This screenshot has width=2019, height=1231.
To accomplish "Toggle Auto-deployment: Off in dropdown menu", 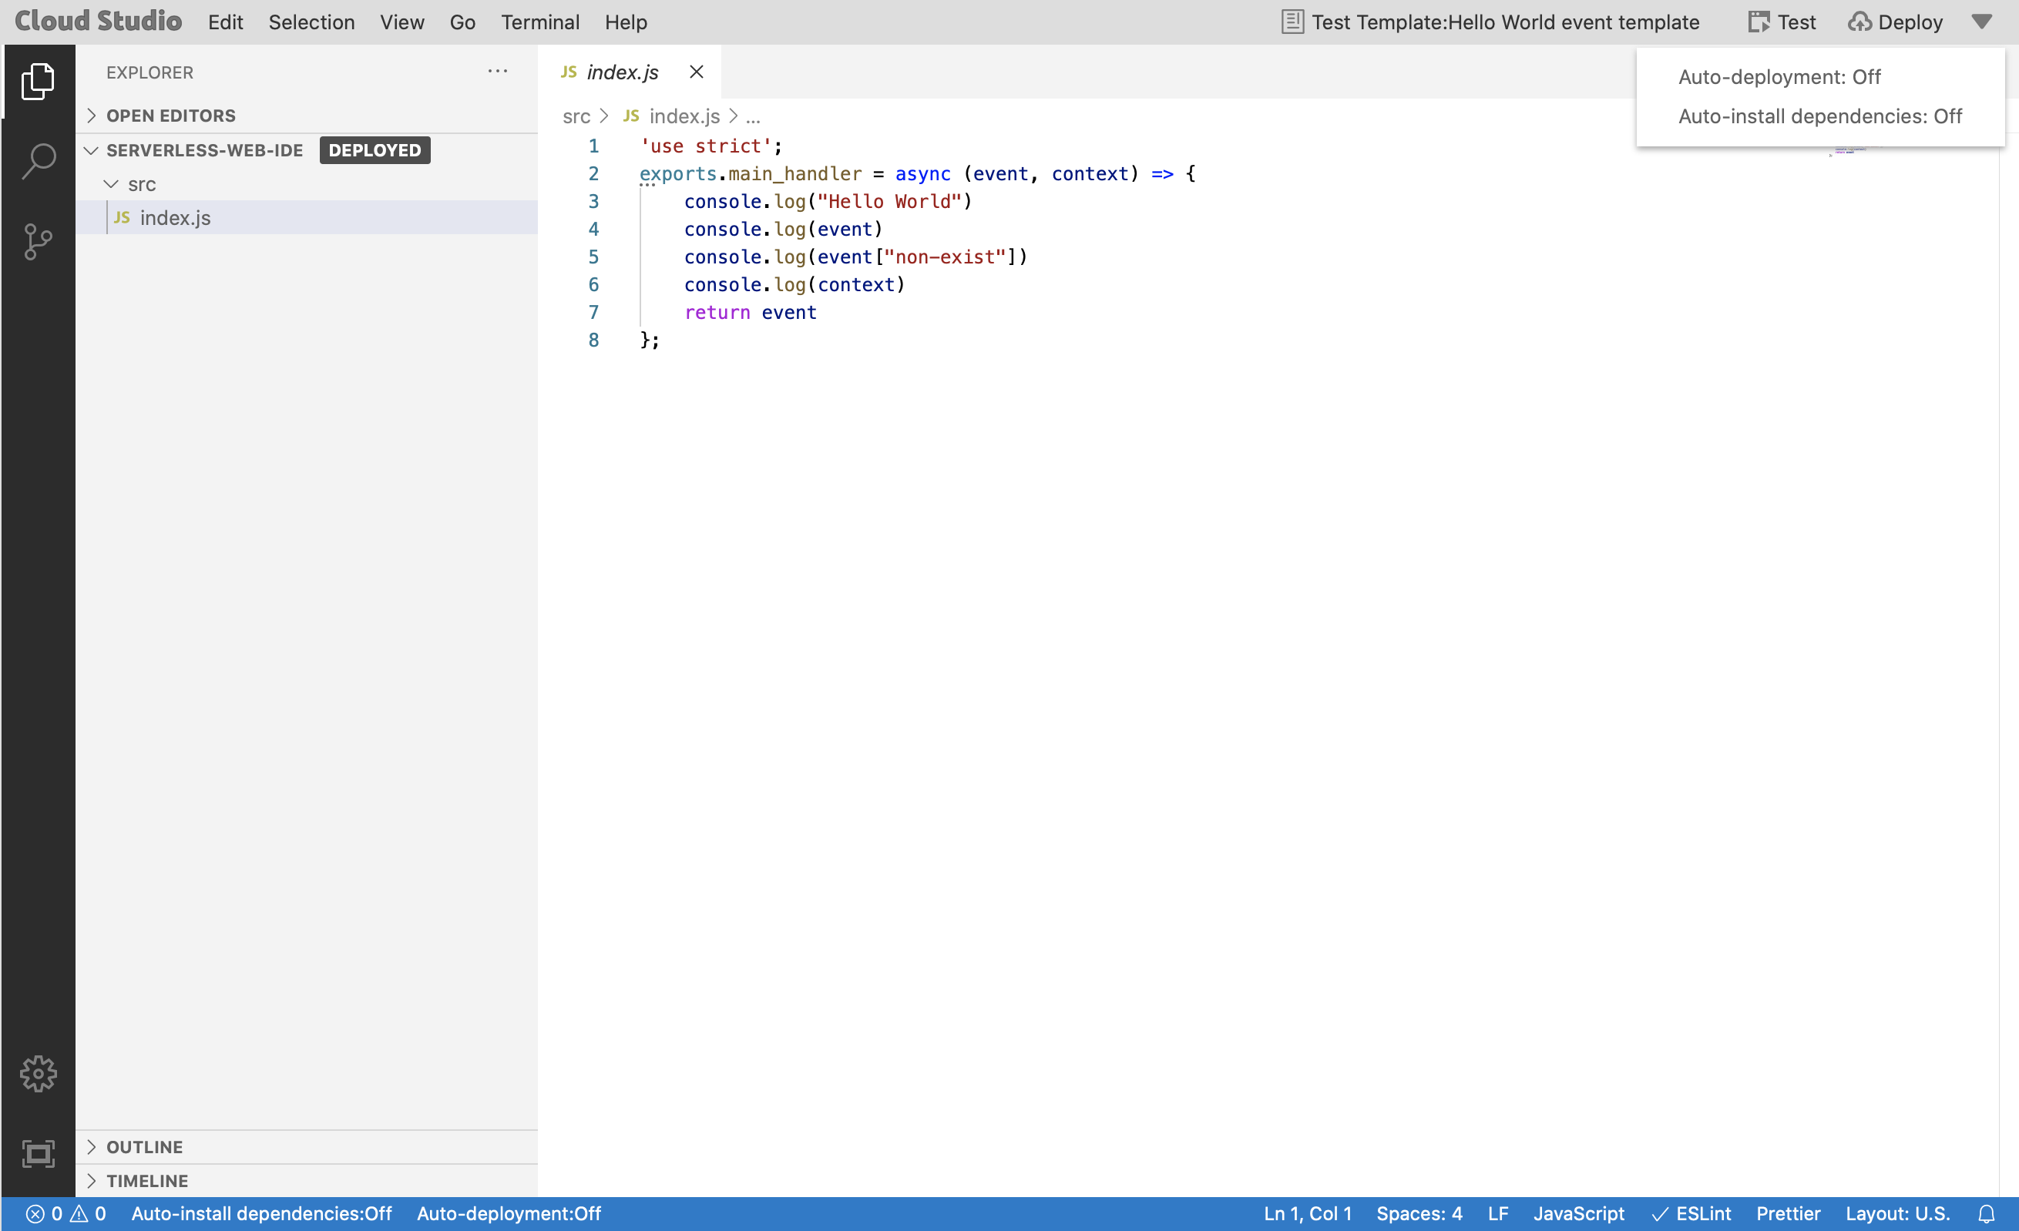I will (1779, 77).
